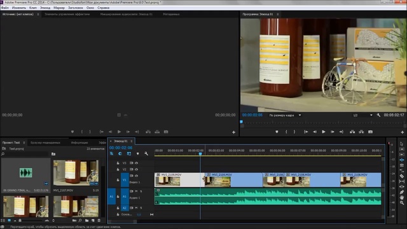Toggle lock on track V3
Image resolution: width=407 pixels, height=229 pixels.
pyautogui.click(x=118, y=163)
